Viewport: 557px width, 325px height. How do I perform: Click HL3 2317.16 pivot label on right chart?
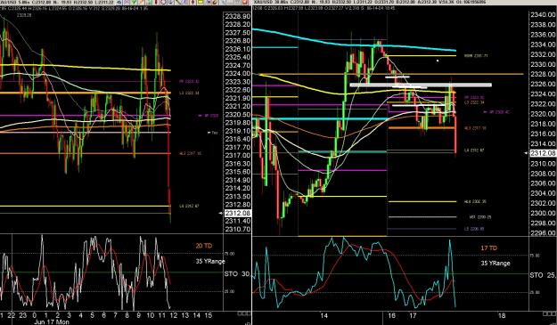coord(475,128)
